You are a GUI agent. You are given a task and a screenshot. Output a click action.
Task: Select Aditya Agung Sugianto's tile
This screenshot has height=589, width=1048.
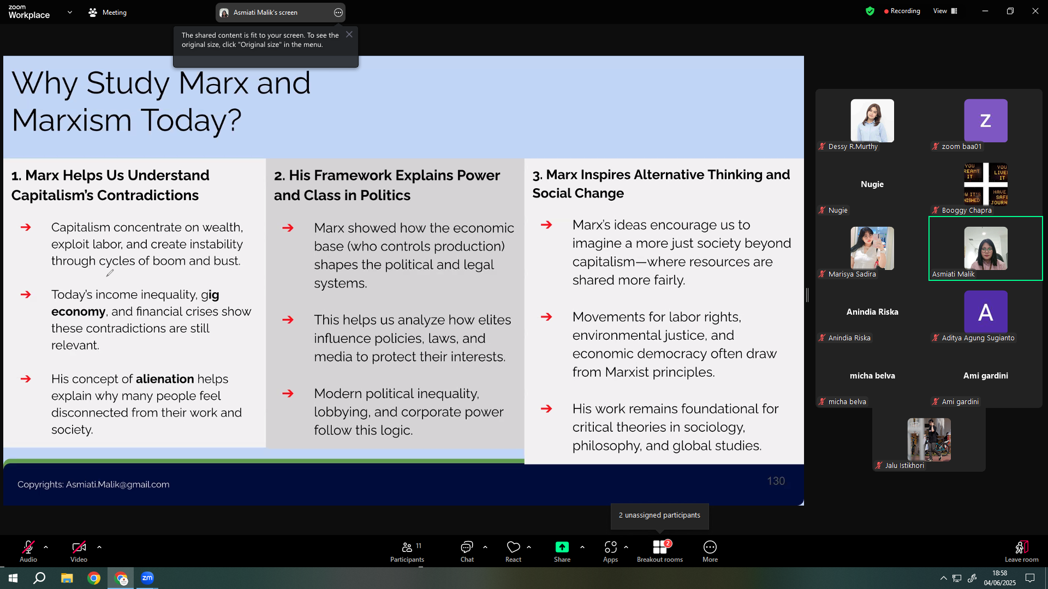[986, 312]
